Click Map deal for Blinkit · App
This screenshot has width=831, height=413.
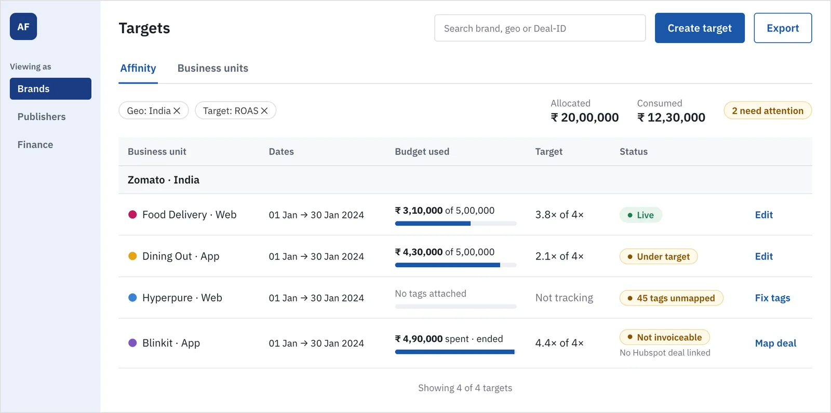click(775, 343)
